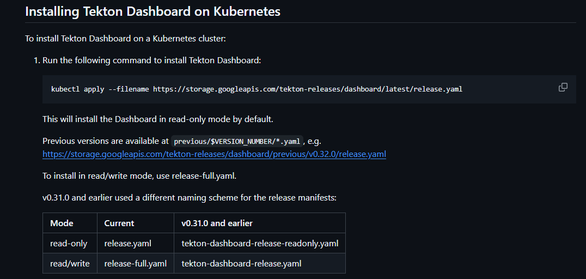Image resolution: width=586 pixels, height=279 pixels.
Task: Select the inline code previous/$VERSION_NUMBER/*.yaml
Action: click(237, 141)
